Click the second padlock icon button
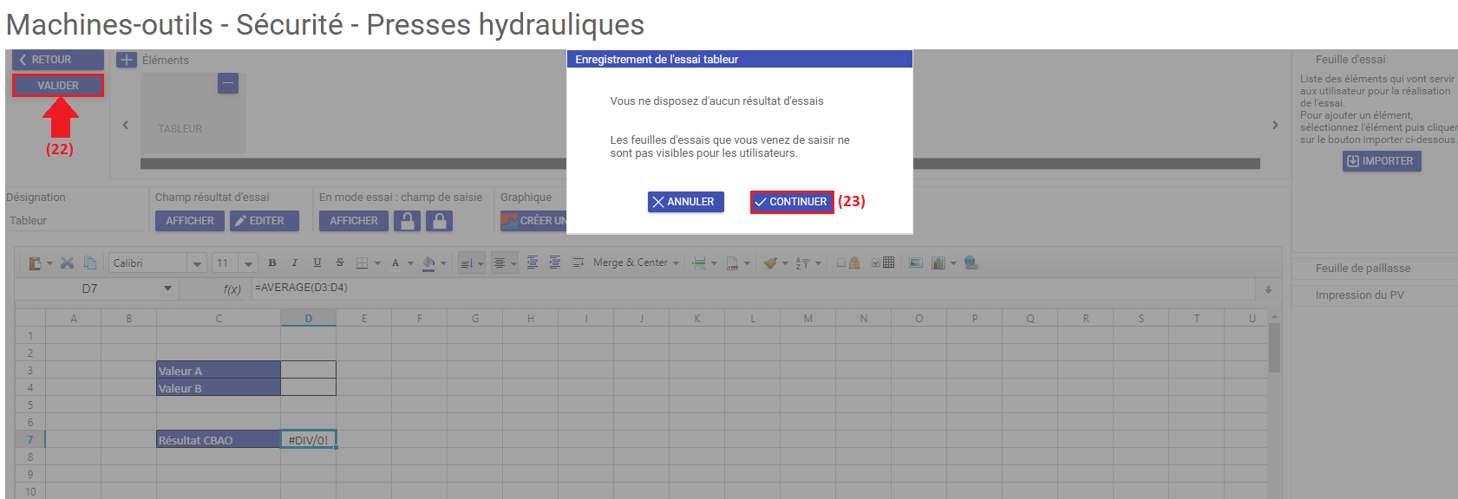 click(x=440, y=221)
